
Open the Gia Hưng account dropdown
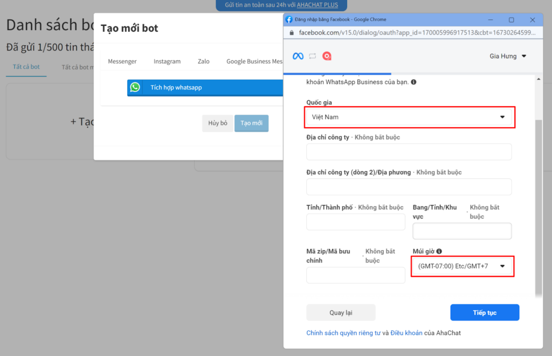508,56
